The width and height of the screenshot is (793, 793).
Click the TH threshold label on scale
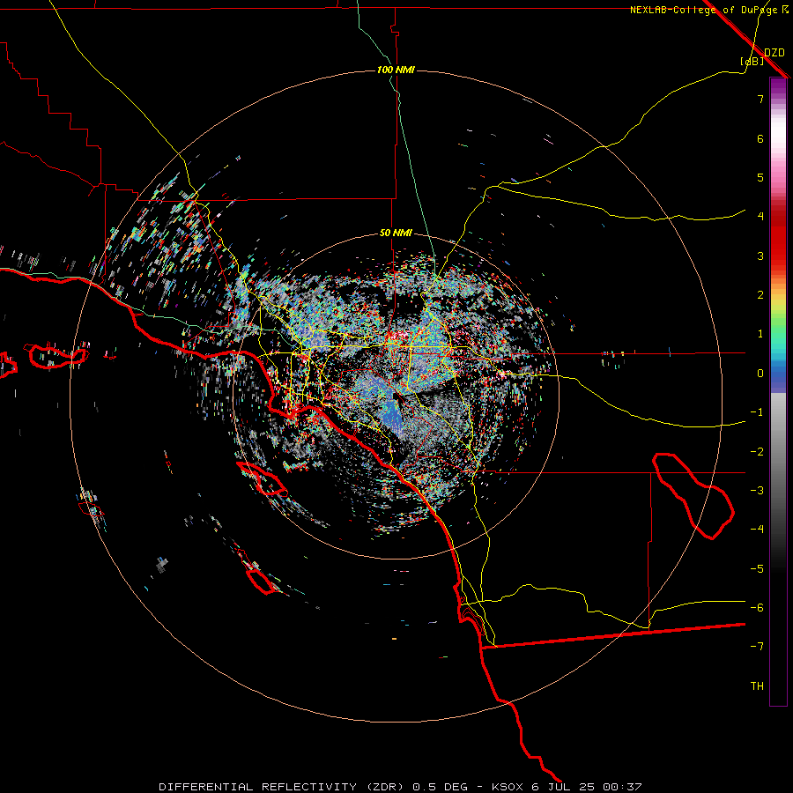point(757,686)
